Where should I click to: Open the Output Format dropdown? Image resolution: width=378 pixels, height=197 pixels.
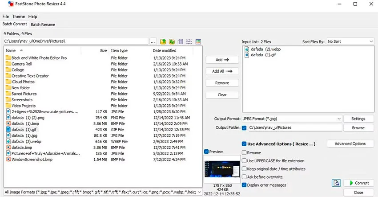tap(292, 119)
